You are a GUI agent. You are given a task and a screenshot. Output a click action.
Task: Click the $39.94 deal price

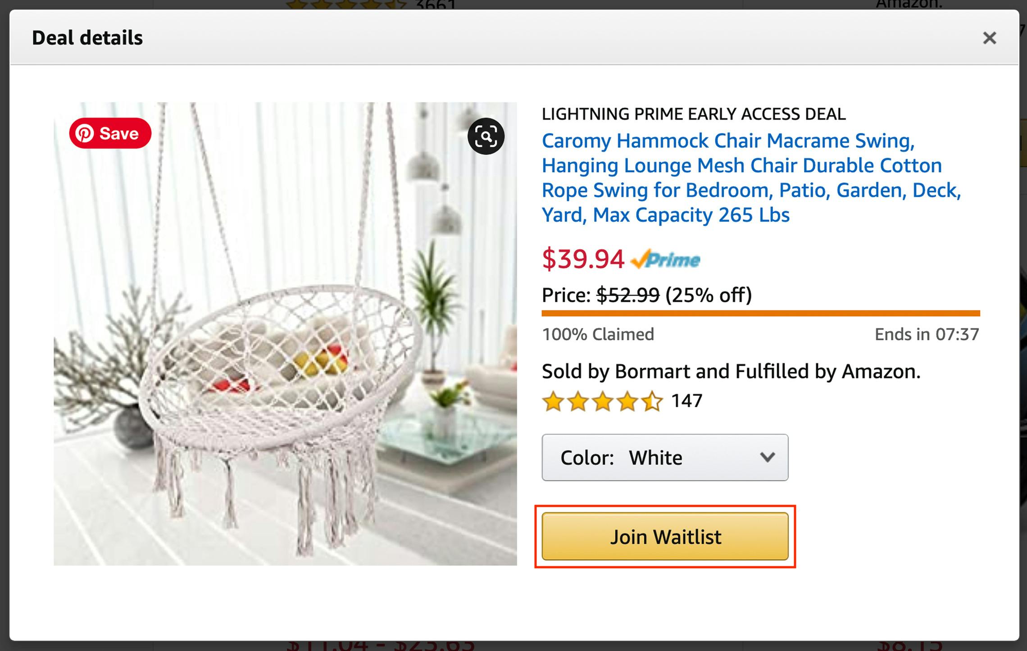tap(583, 259)
